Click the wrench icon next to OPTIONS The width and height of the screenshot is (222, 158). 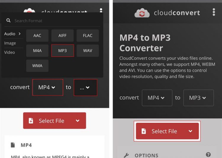click(x=126, y=155)
